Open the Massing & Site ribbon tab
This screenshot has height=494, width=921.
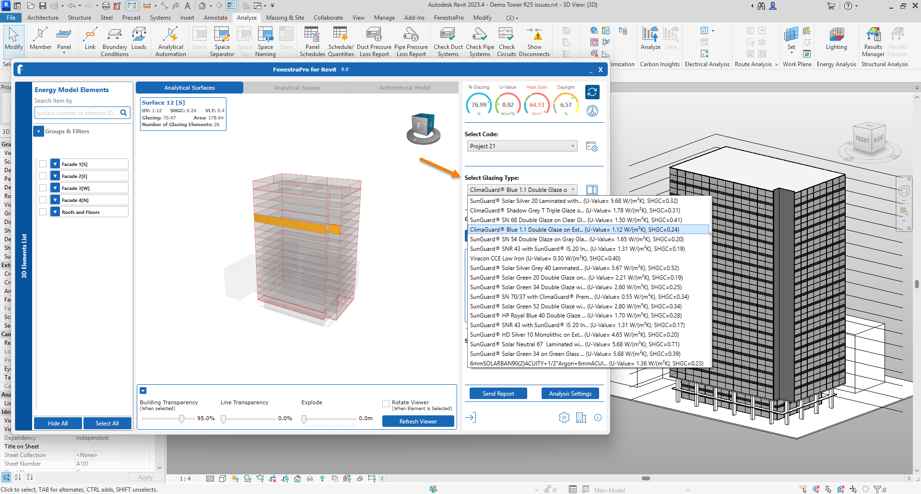285,18
